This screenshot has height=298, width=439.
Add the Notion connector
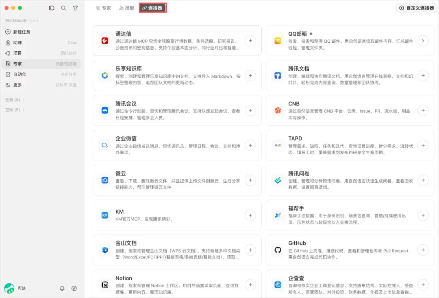pos(250,285)
